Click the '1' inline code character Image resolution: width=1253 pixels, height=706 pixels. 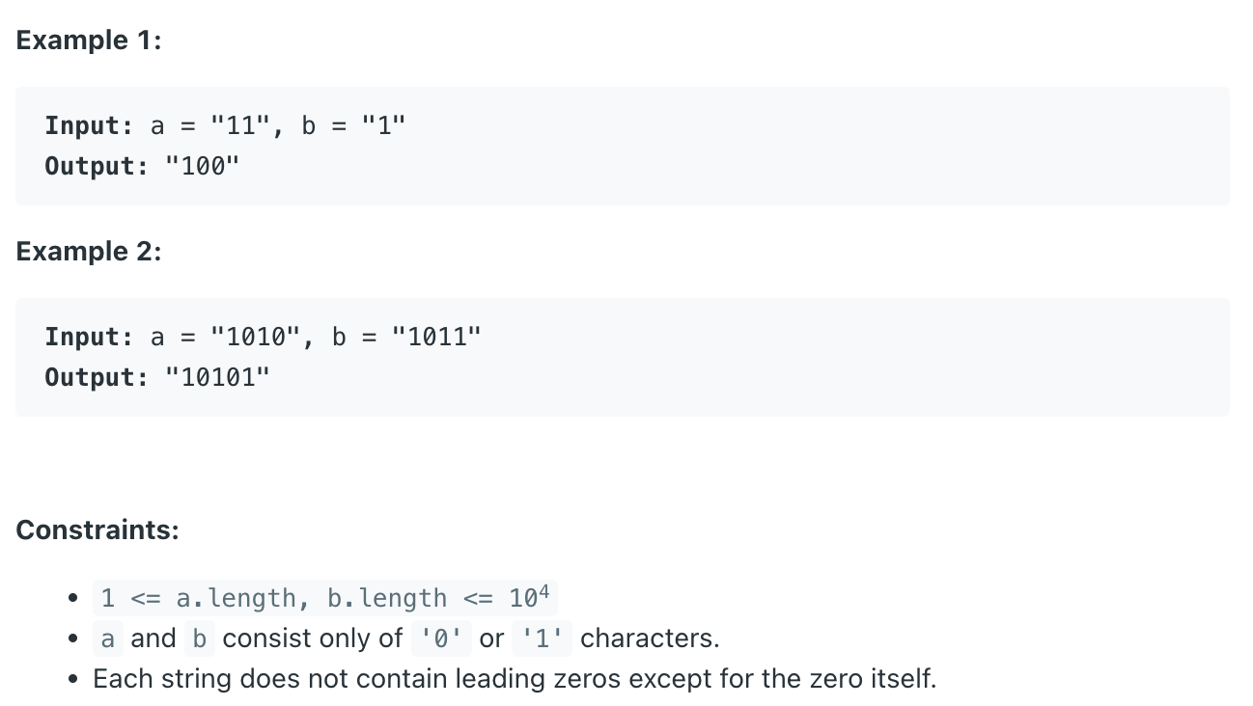click(543, 638)
